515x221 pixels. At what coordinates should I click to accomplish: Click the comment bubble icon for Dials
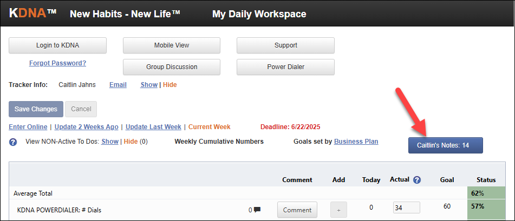point(257,210)
